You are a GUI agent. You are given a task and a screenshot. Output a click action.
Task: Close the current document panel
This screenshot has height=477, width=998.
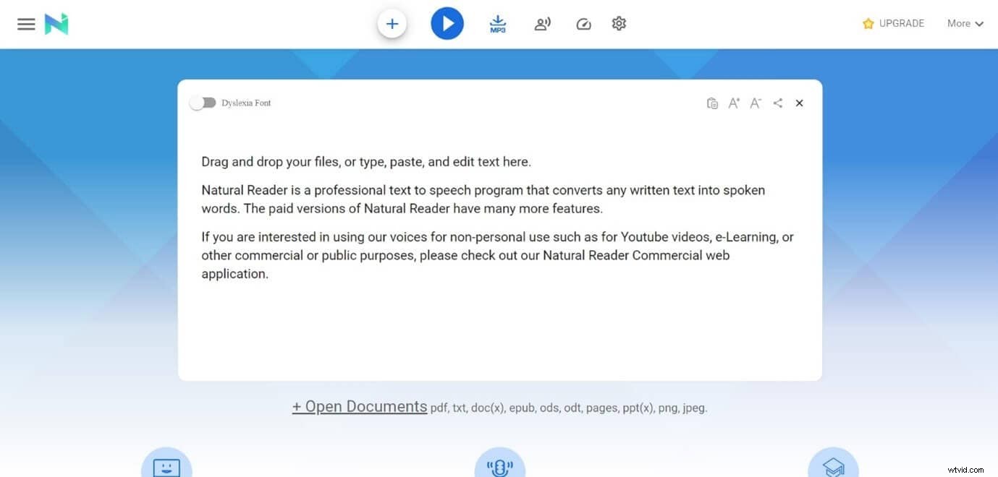799,103
